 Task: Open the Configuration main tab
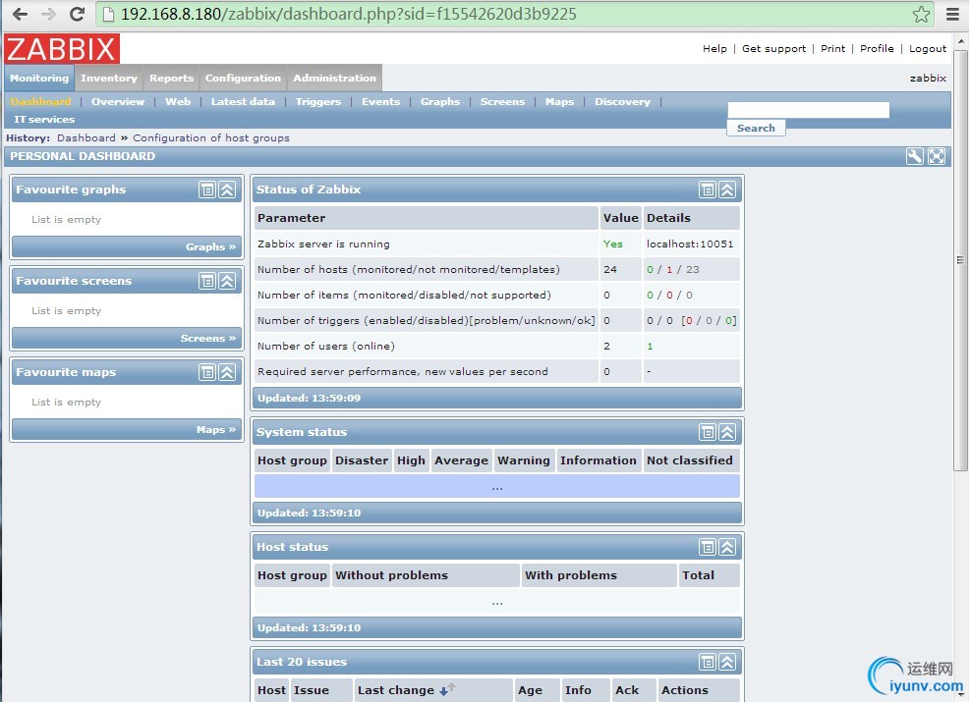tap(243, 78)
